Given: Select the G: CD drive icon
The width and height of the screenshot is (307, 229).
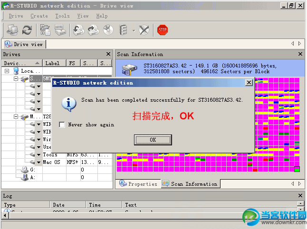Looking at the screenshot, I should click(x=25, y=170).
